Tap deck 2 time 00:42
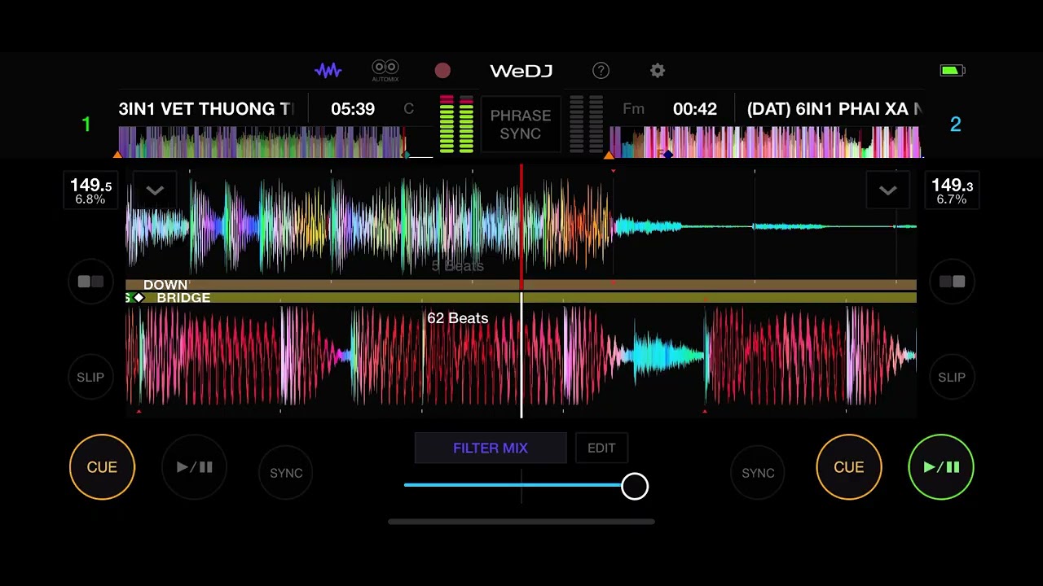The width and height of the screenshot is (1043, 586). pyautogui.click(x=695, y=109)
